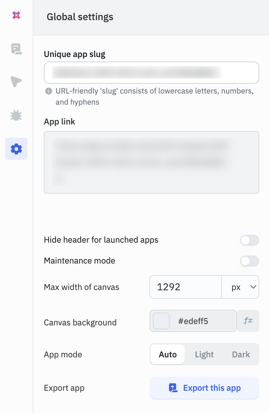Click the app logo icon in the sidebar
The height and width of the screenshot is (413, 269).
[x=16, y=15]
